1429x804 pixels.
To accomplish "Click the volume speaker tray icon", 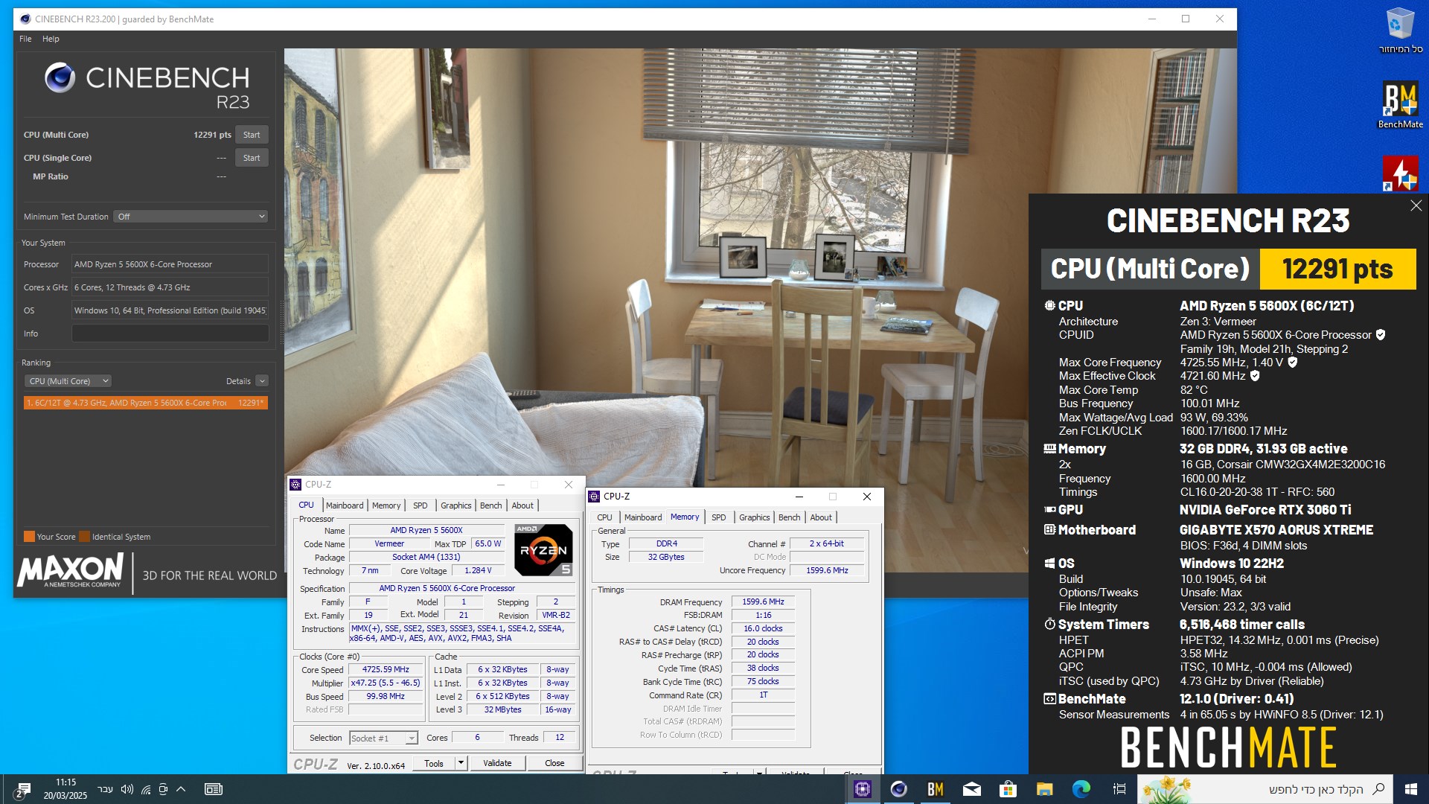I will click(x=127, y=789).
